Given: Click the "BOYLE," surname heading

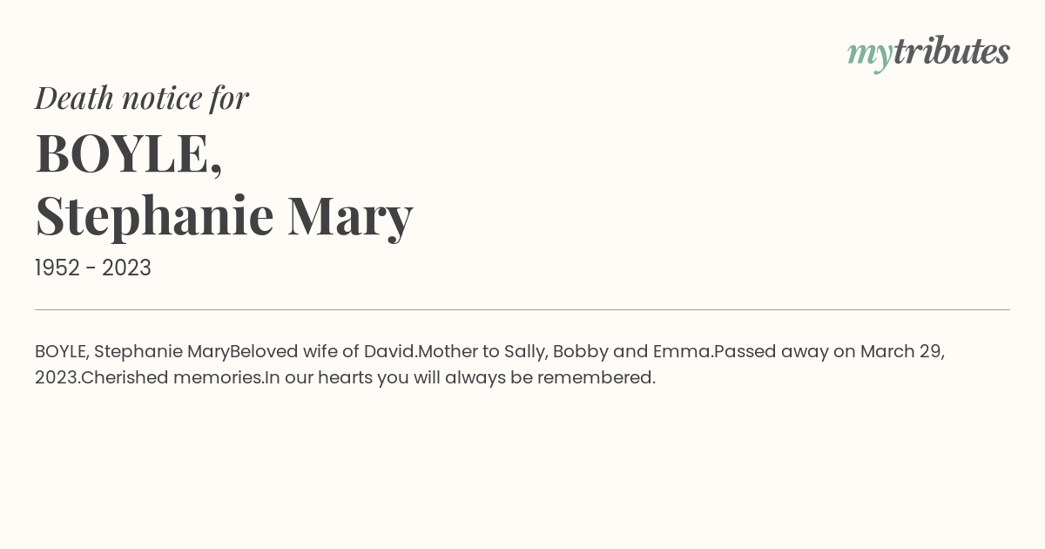Looking at the screenshot, I should coord(129,153).
